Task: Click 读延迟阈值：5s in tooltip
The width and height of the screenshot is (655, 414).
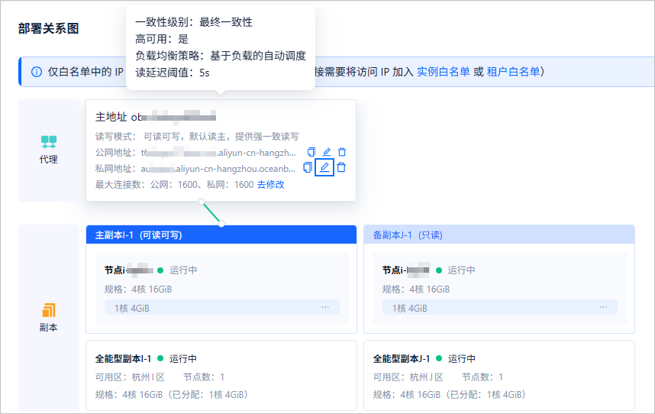Action: tap(172, 73)
